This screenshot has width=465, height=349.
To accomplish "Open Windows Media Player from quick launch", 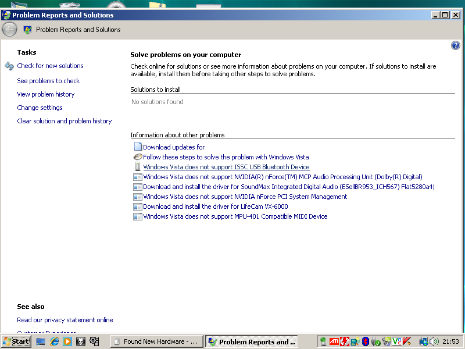I will pos(67,341).
